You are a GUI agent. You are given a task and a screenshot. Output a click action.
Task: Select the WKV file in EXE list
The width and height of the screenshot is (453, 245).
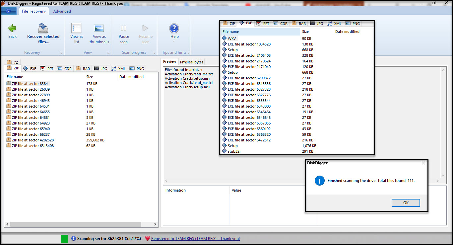(232, 39)
